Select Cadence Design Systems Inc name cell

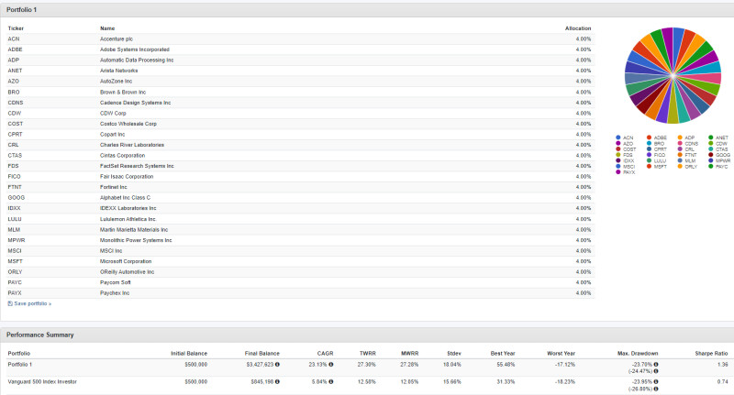point(135,103)
